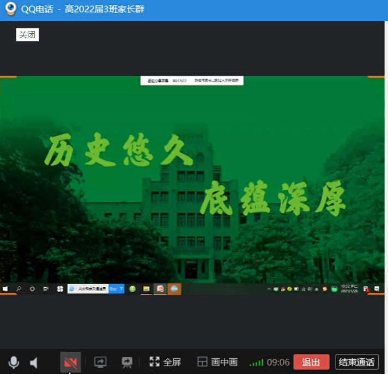Image resolution: width=388 pixels, height=374 pixels.
Task: Click the action center icon in the shared taskbar
Action: (377, 289)
